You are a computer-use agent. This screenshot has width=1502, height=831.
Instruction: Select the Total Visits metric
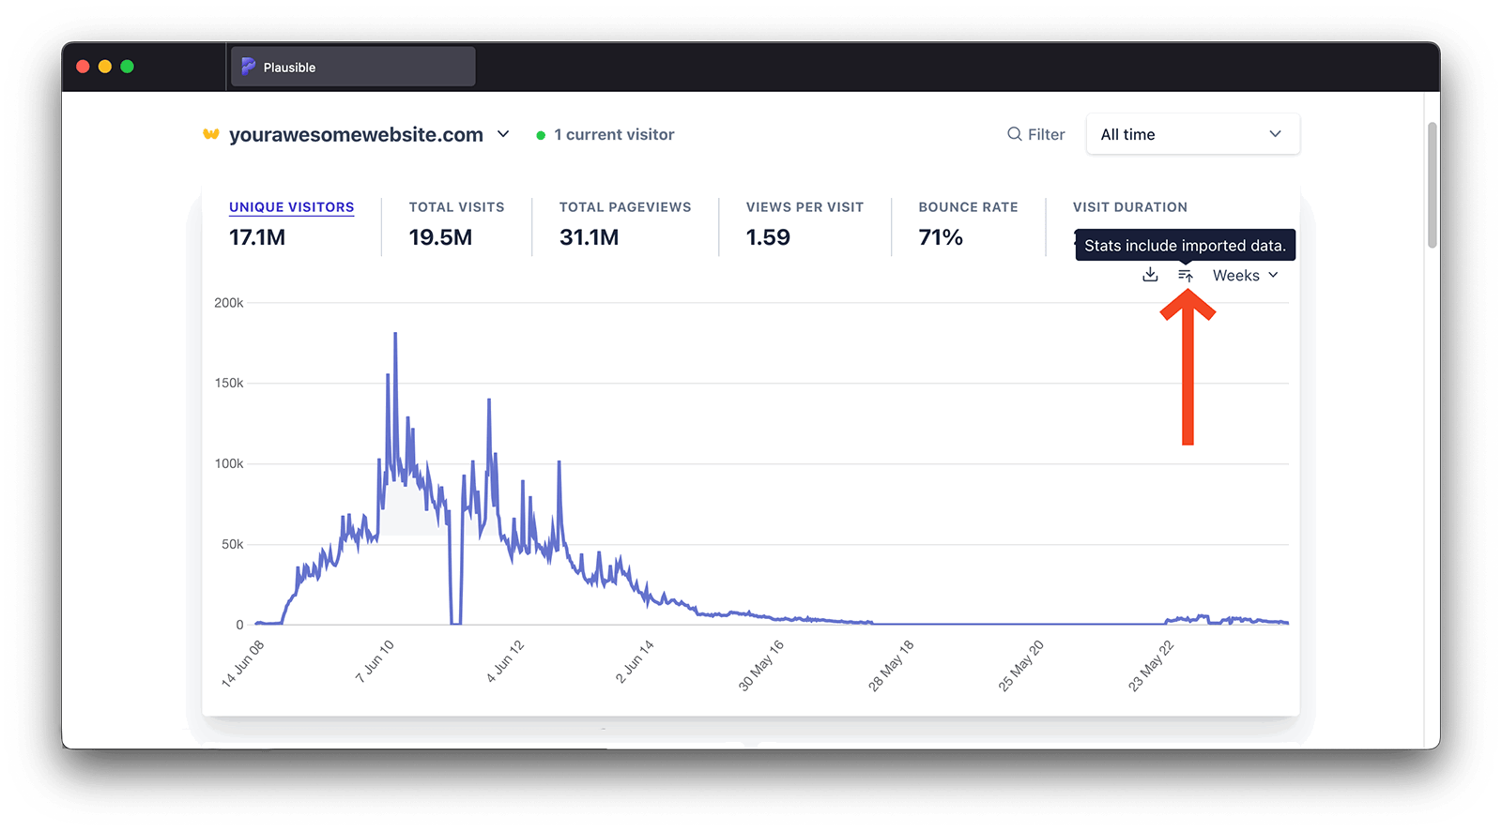click(x=456, y=207)
